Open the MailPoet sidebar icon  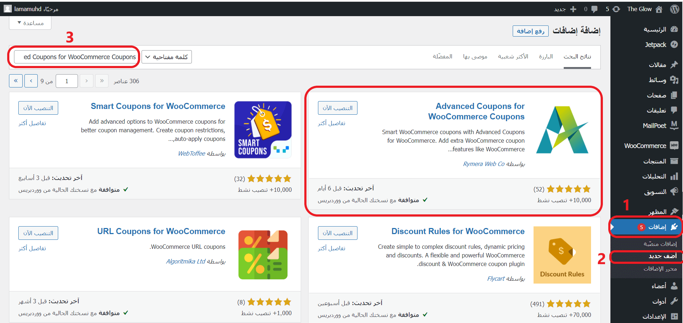click(674, 125)
